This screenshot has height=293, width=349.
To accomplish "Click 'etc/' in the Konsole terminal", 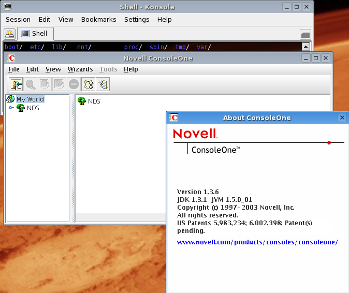I will point(37,47).
